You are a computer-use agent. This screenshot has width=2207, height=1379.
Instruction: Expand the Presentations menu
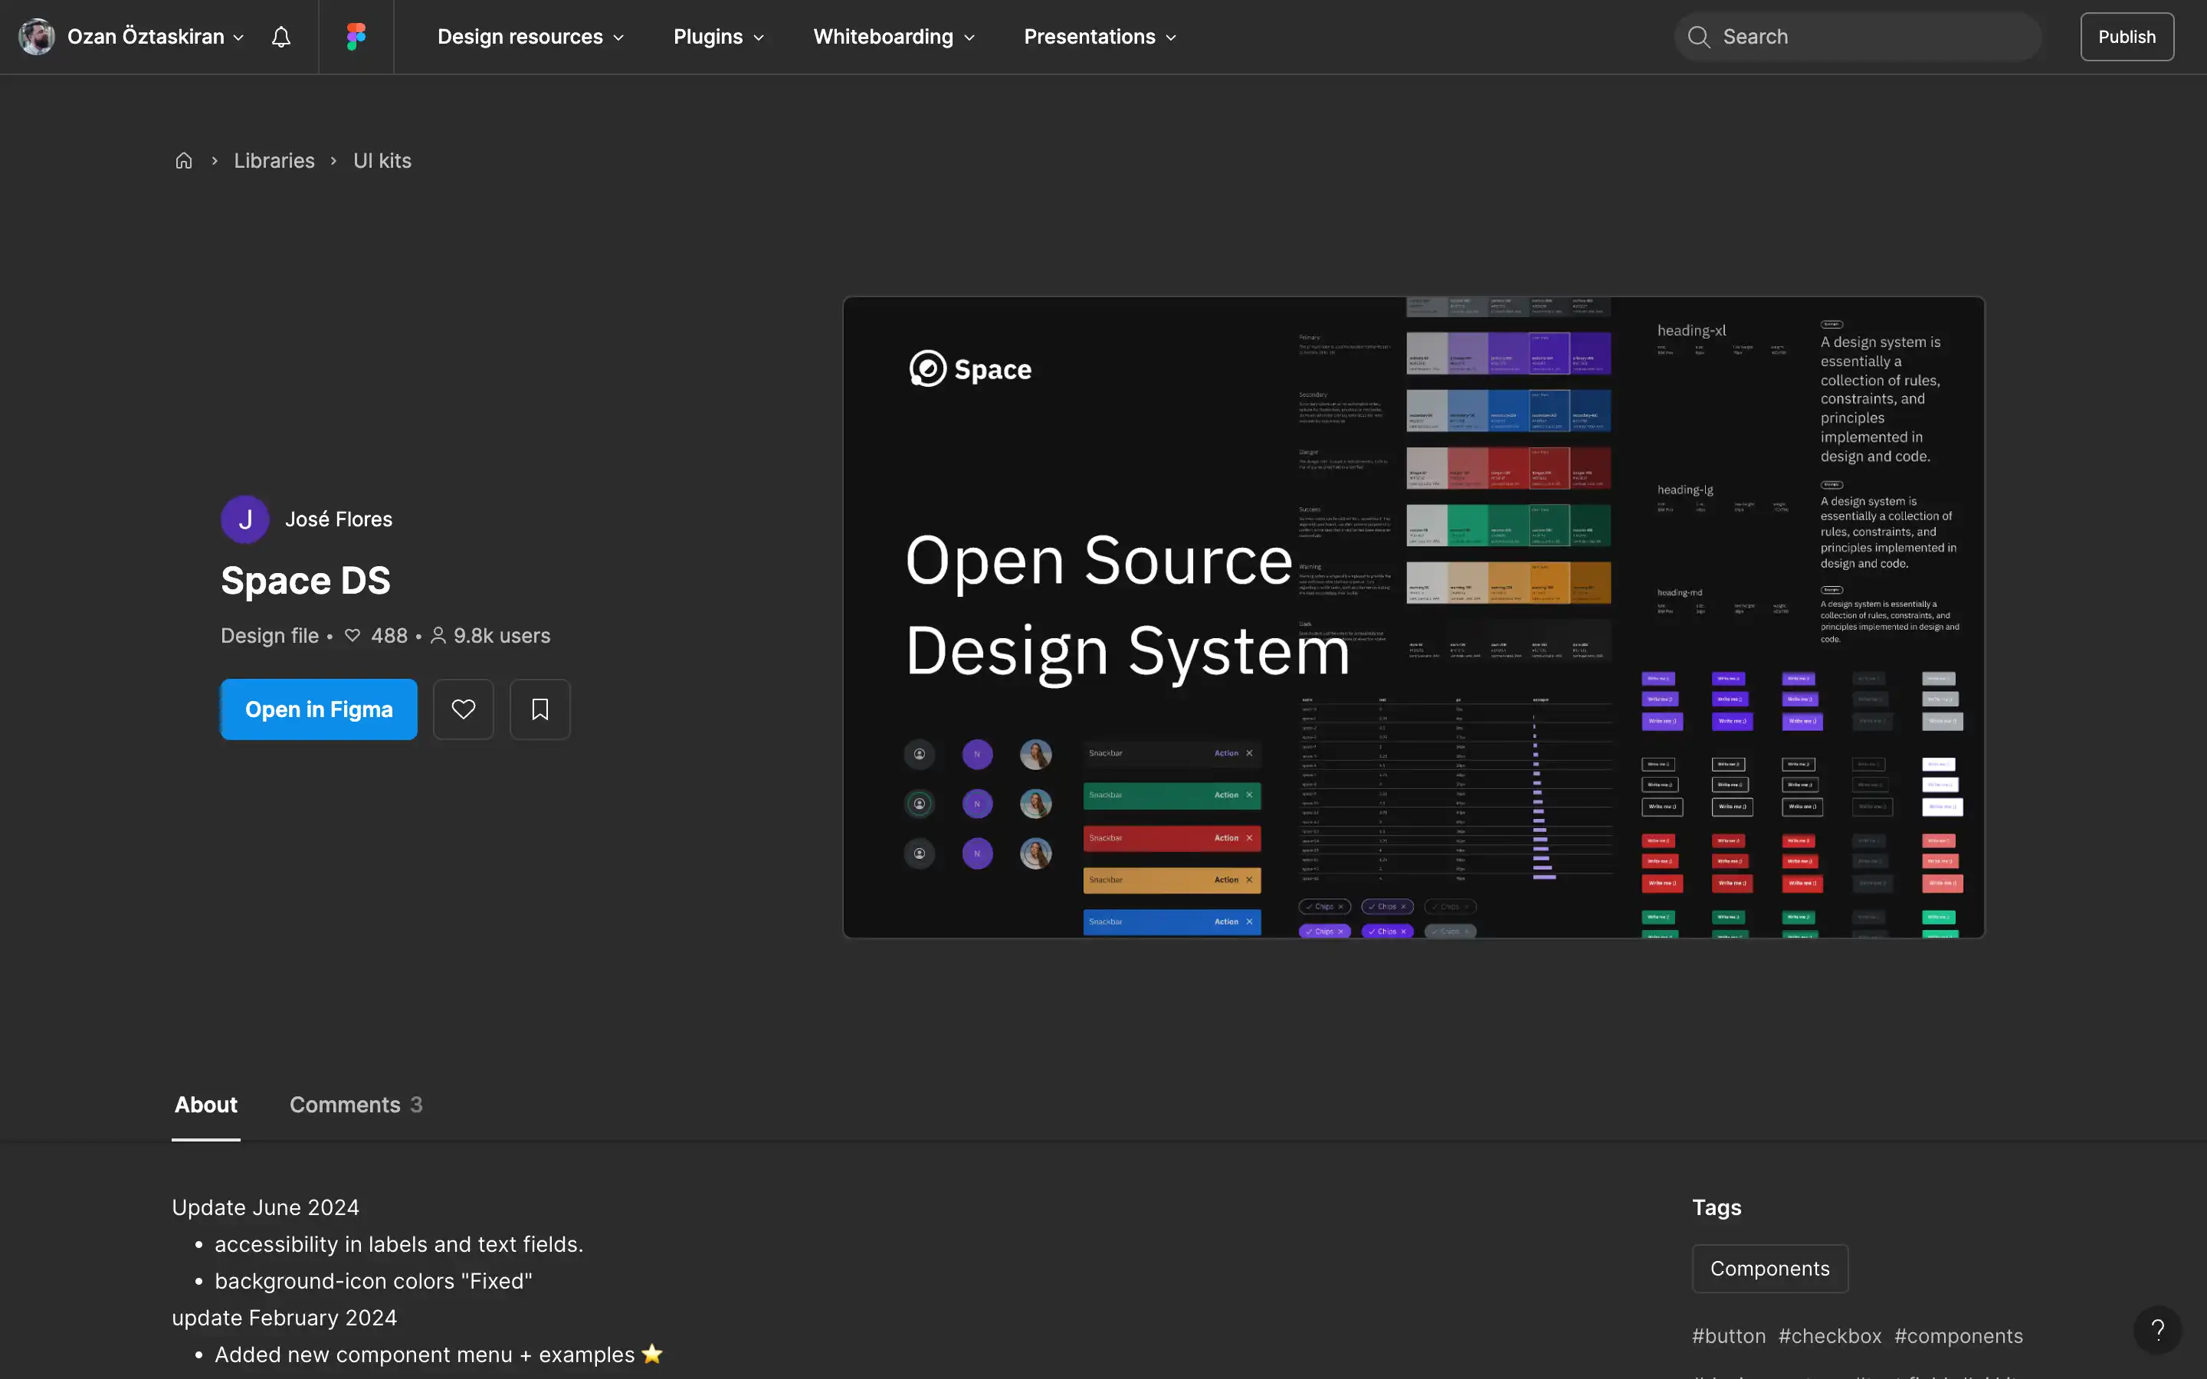click(1100, 37)
